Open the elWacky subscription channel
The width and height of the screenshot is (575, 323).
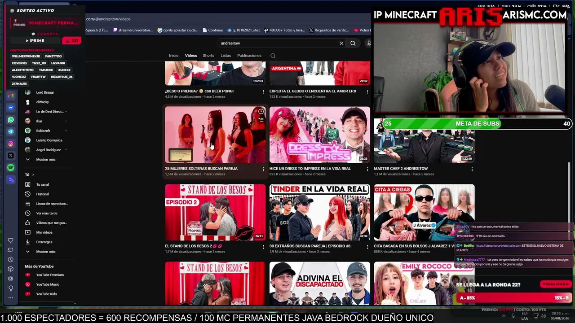coord(43,102)
